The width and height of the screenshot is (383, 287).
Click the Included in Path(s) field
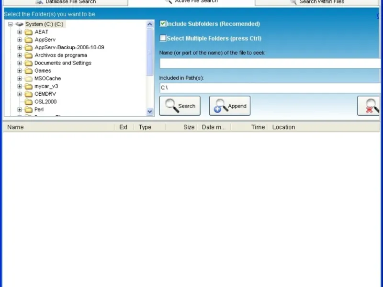[270, 88]
